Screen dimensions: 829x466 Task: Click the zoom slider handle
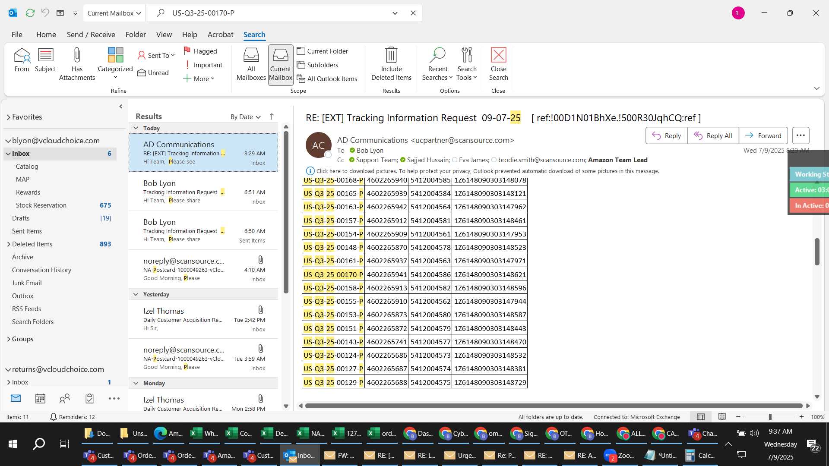pyautogui.click(x=770, y=417)
